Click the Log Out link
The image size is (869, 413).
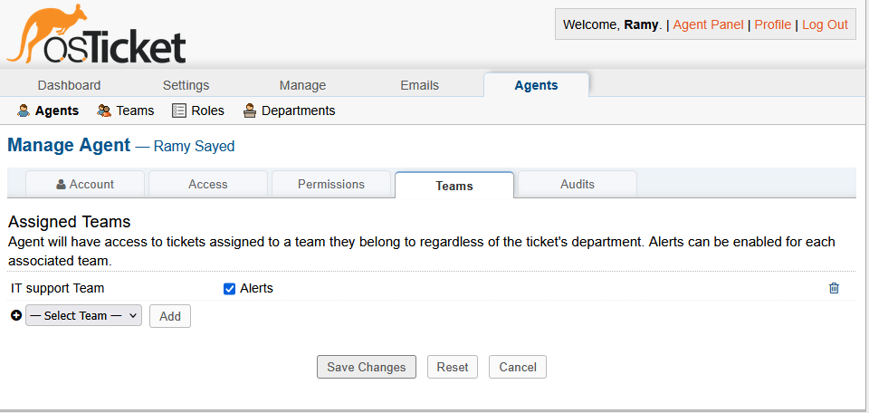point(825,24)
